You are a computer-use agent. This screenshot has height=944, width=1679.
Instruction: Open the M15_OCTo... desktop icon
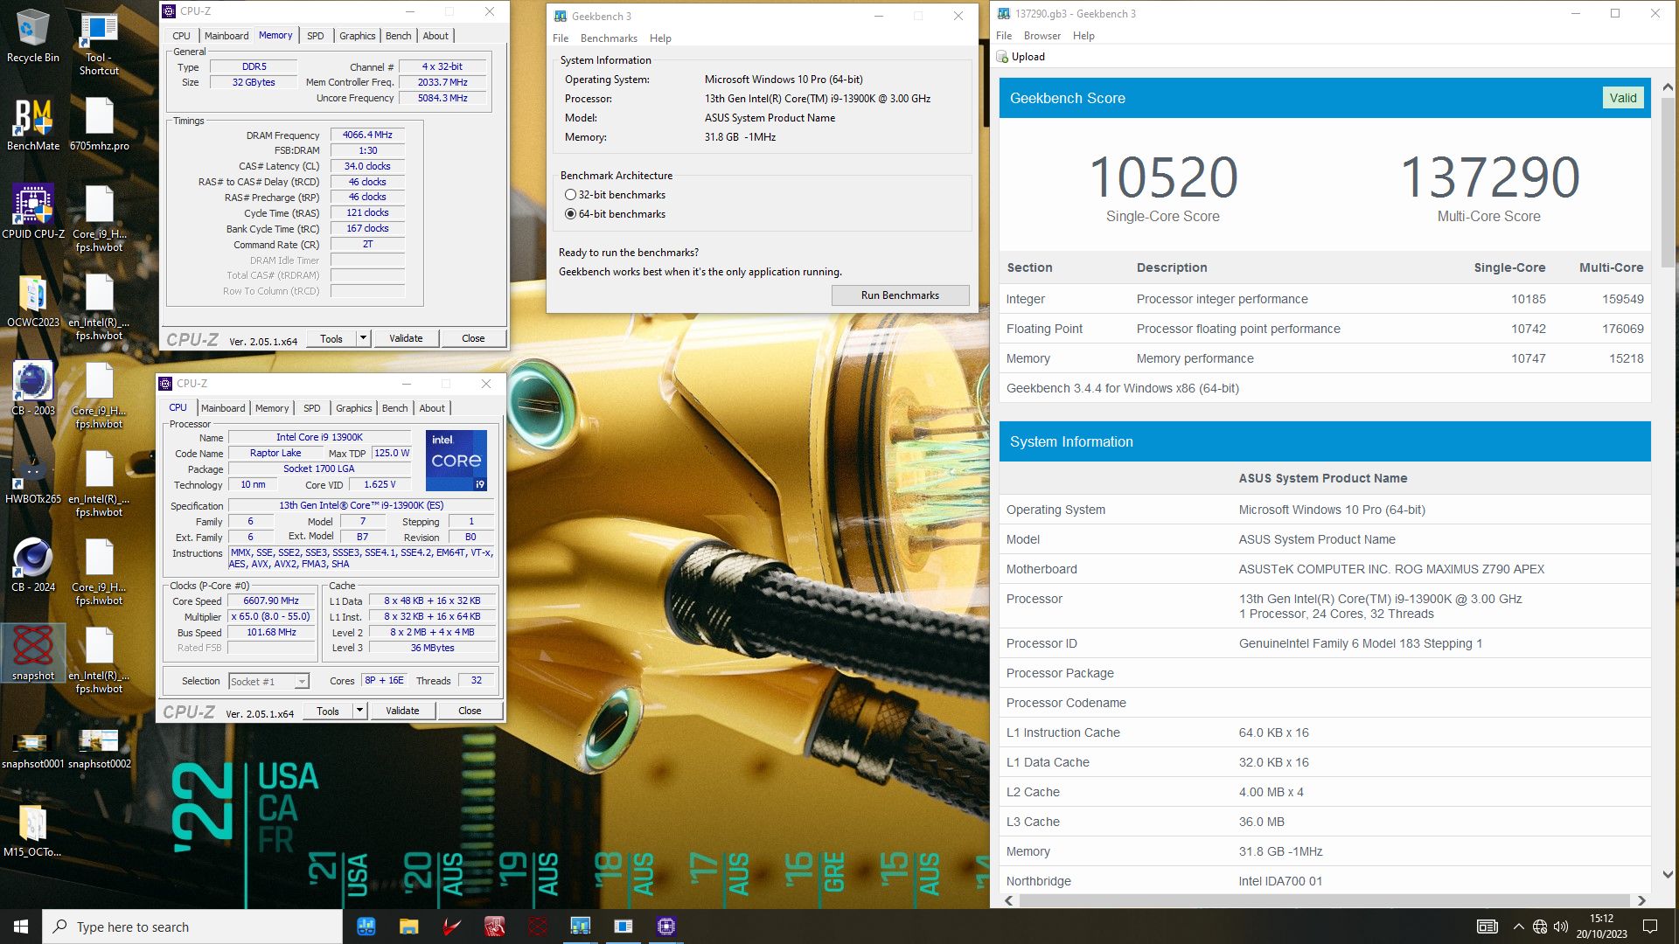(x=32, y=829)
